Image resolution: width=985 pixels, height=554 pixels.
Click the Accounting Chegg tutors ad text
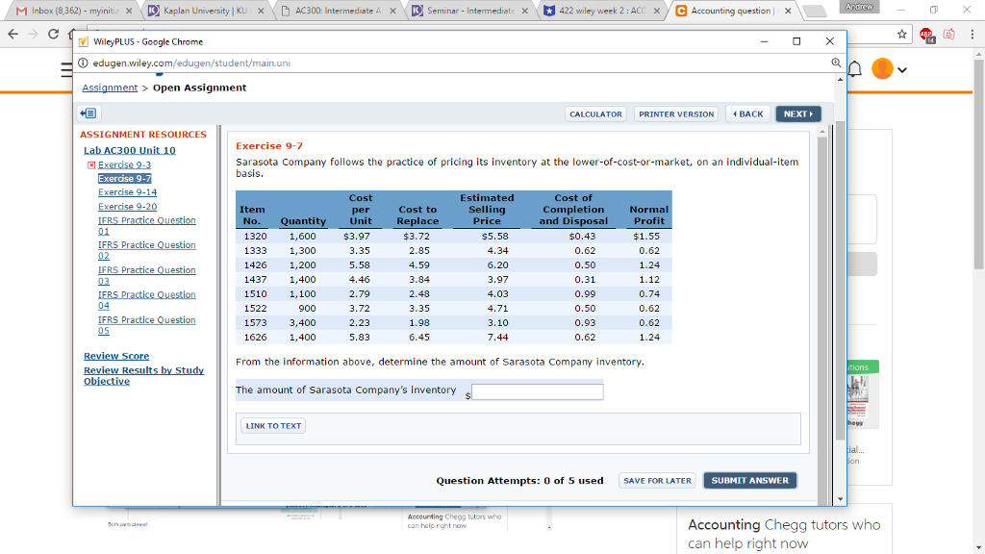click(784, 534)
